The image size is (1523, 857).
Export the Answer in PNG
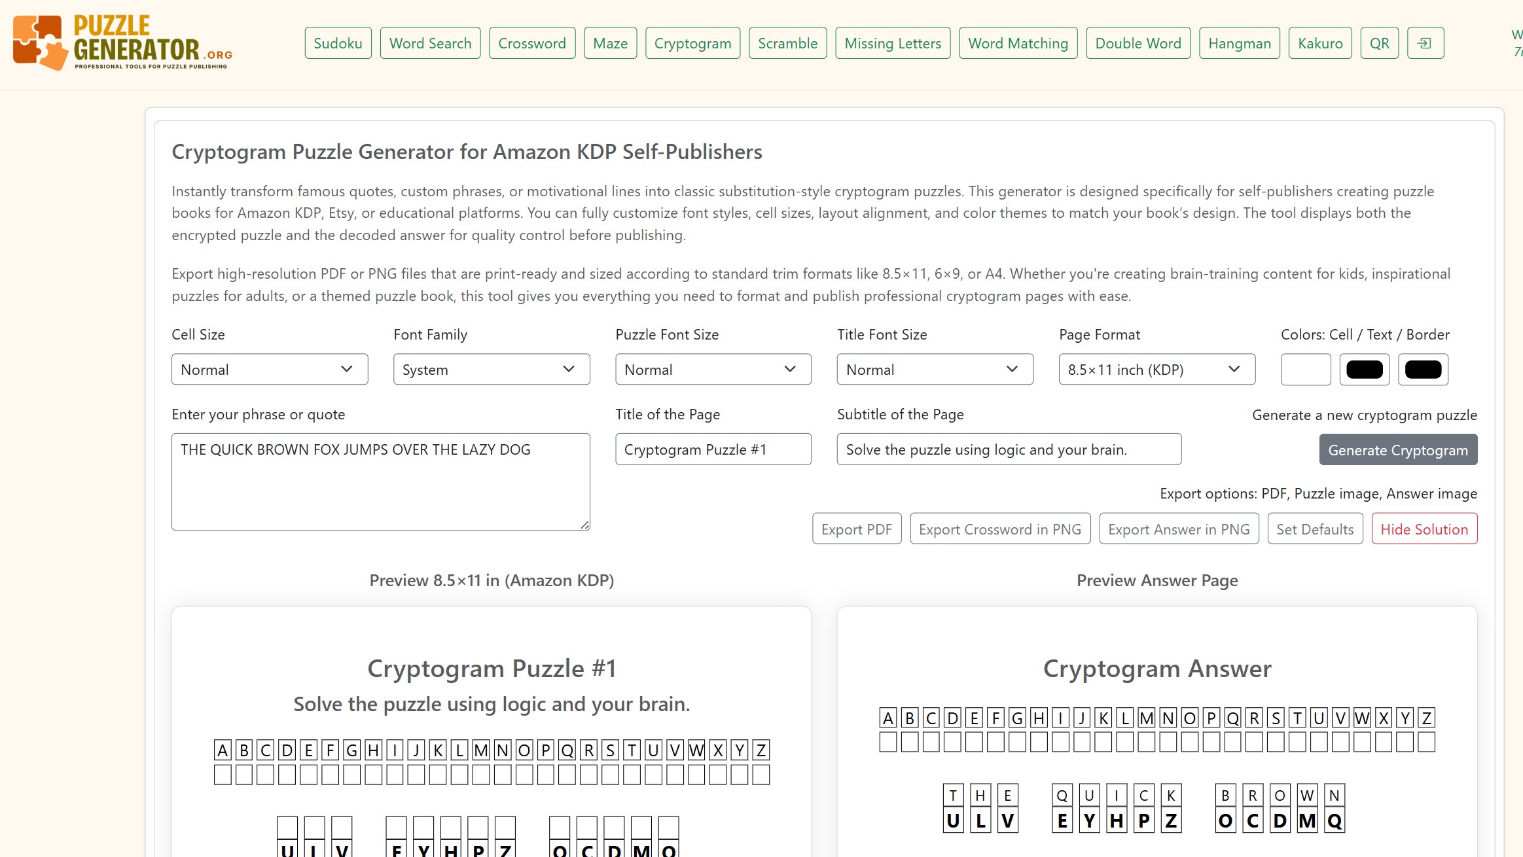(x=1179, y=529)
